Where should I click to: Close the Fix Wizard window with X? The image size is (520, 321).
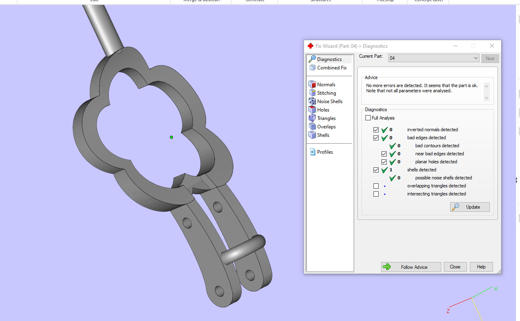[492, 46]
